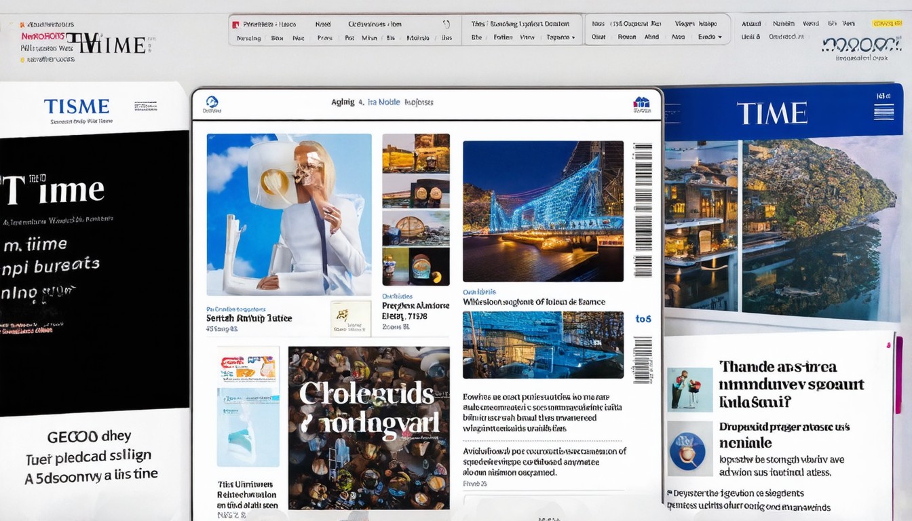Open the two round objects thumbnail

[x=416, y=191]
